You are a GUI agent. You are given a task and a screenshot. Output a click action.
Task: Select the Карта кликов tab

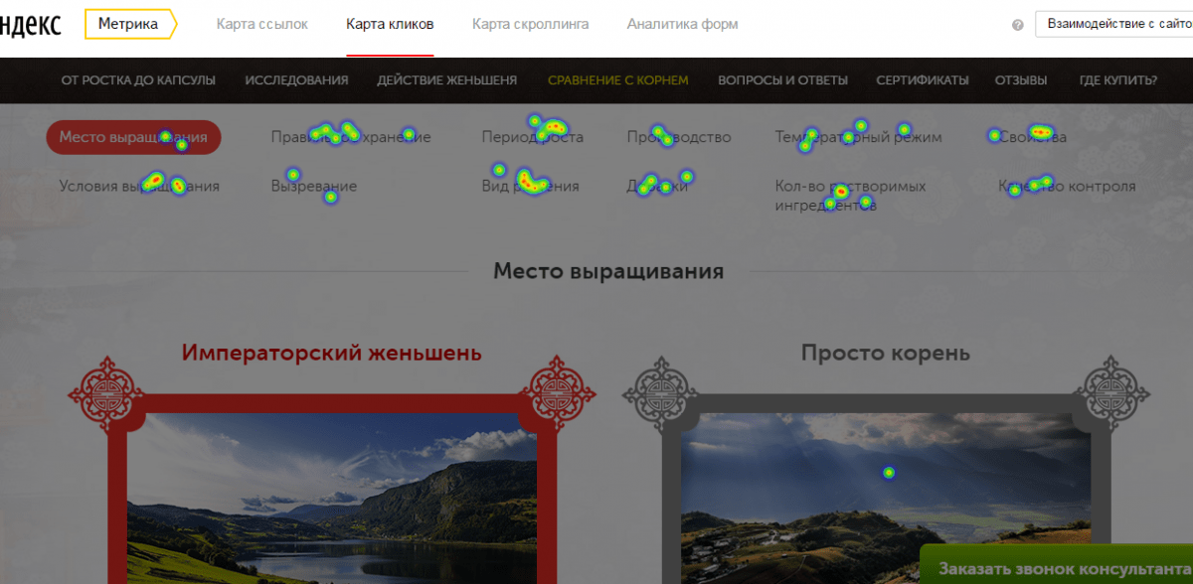(x=390, y=24)
